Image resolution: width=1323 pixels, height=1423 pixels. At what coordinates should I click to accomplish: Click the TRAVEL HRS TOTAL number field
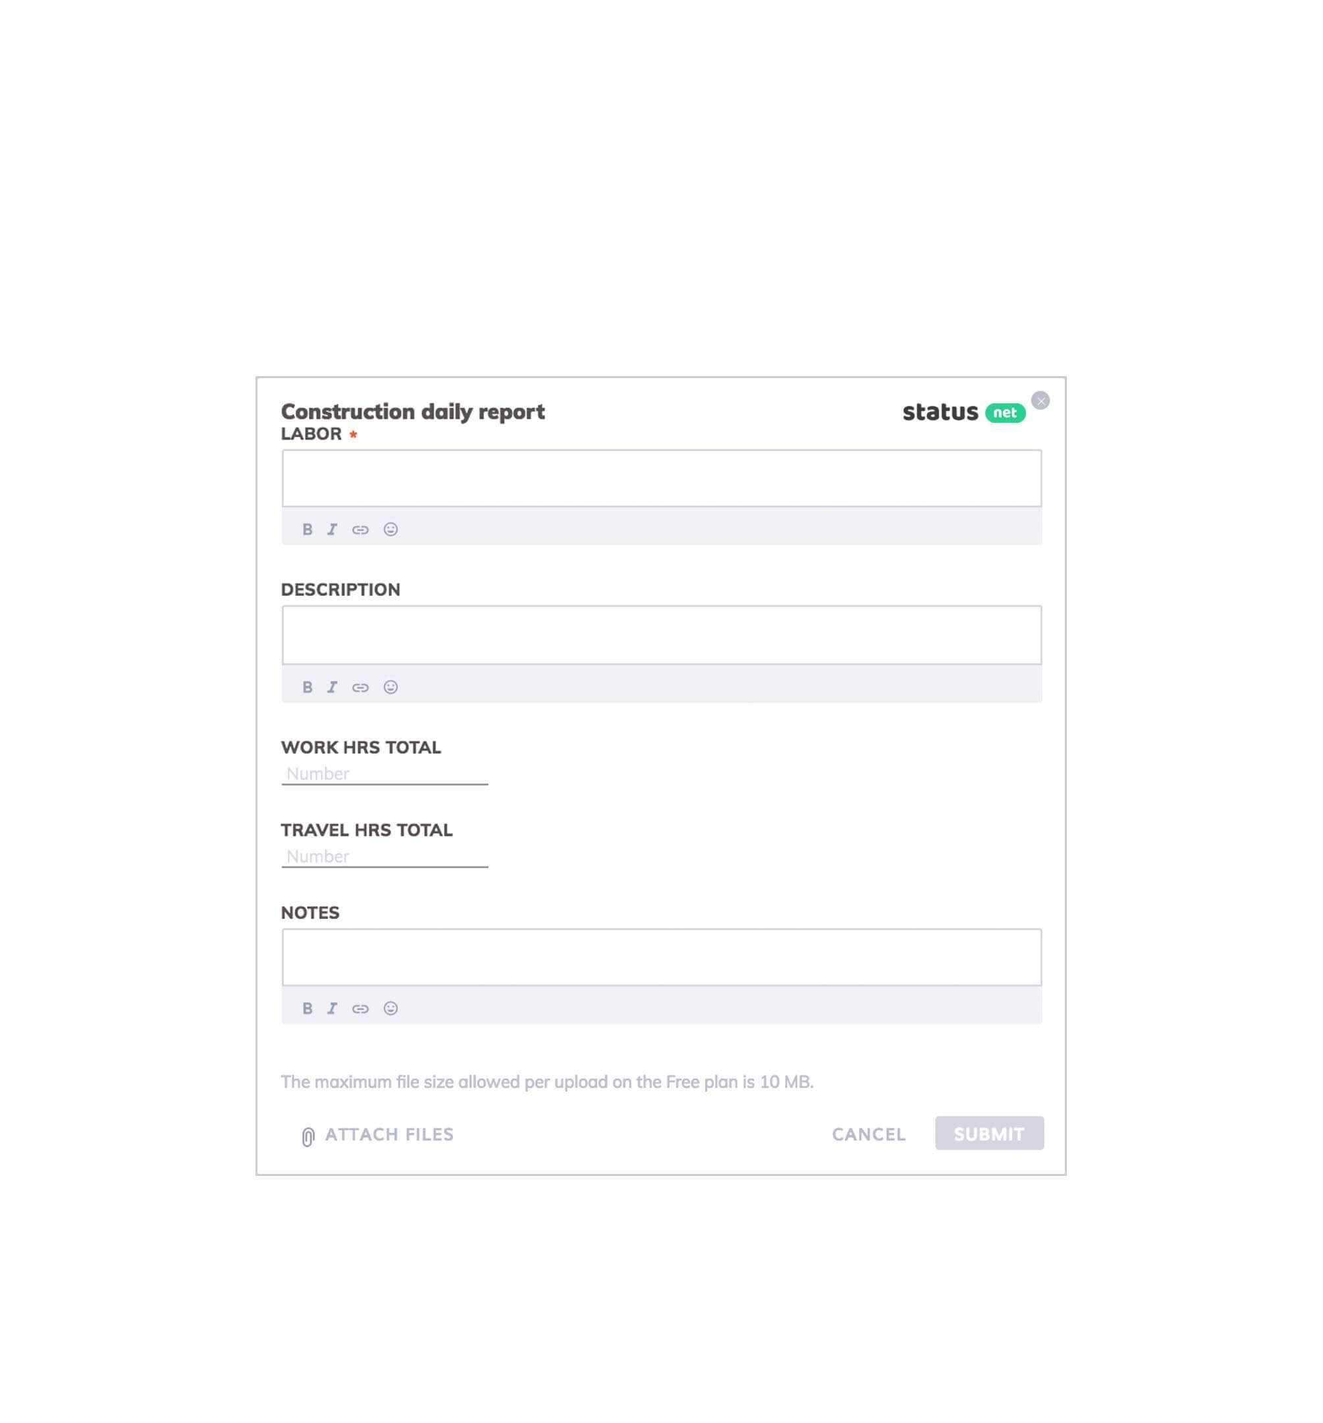[x=385, y=856]
